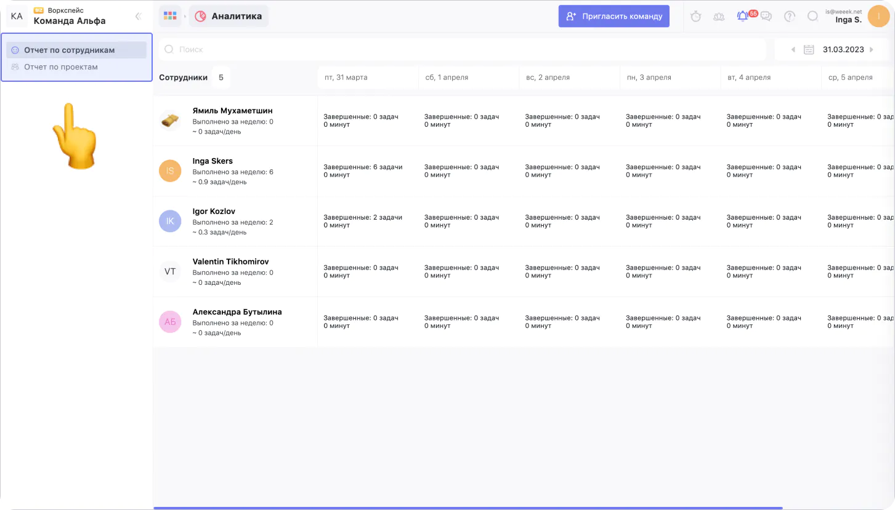The width and height of the screenshot is (895, 510).
Task: Click the Аналитика breadcrumb button
Action: [229, 17]
